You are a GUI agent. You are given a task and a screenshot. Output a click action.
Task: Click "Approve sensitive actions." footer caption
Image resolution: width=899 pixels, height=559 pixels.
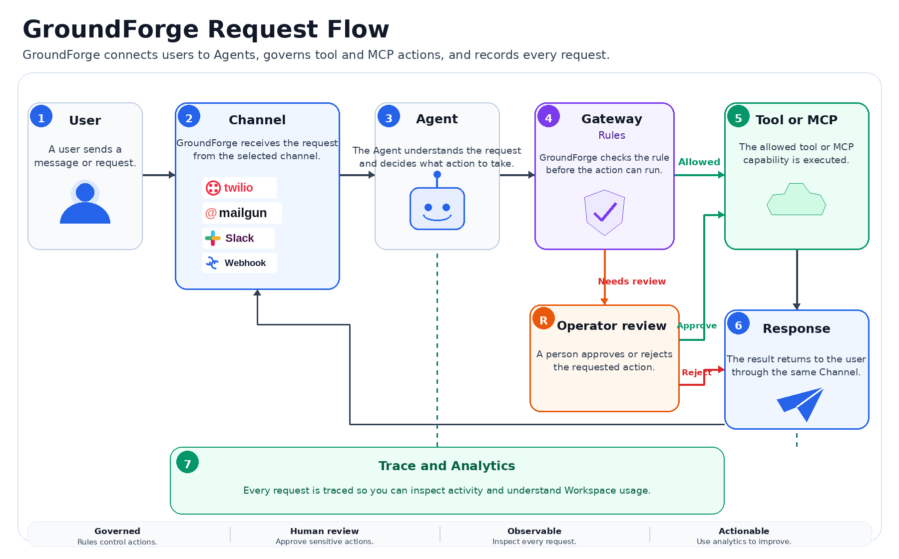click(x=325, y=542)
